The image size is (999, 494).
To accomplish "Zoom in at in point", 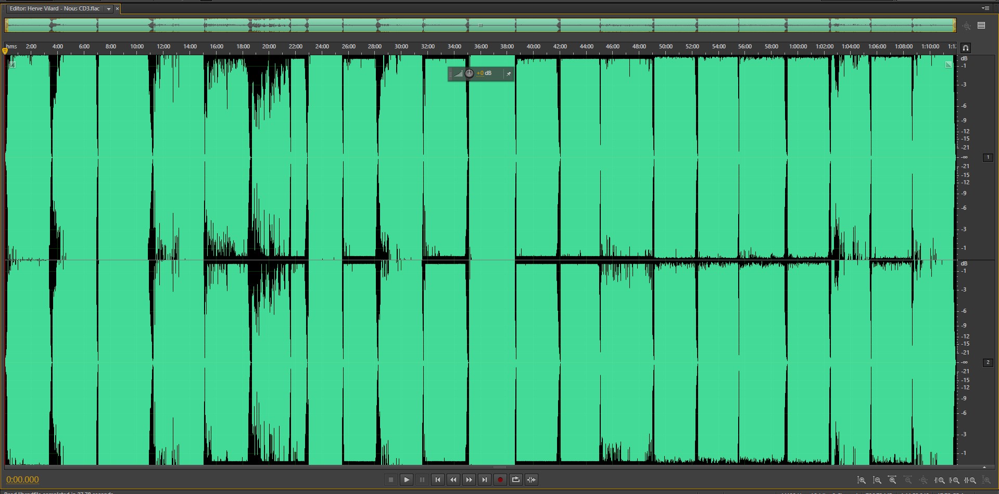I will (x=940, y=480).
